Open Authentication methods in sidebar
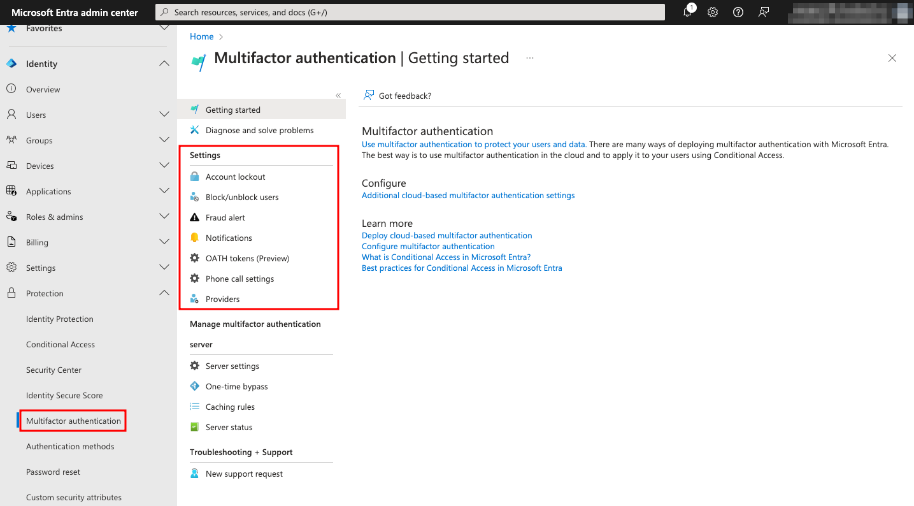 [70, 446]
